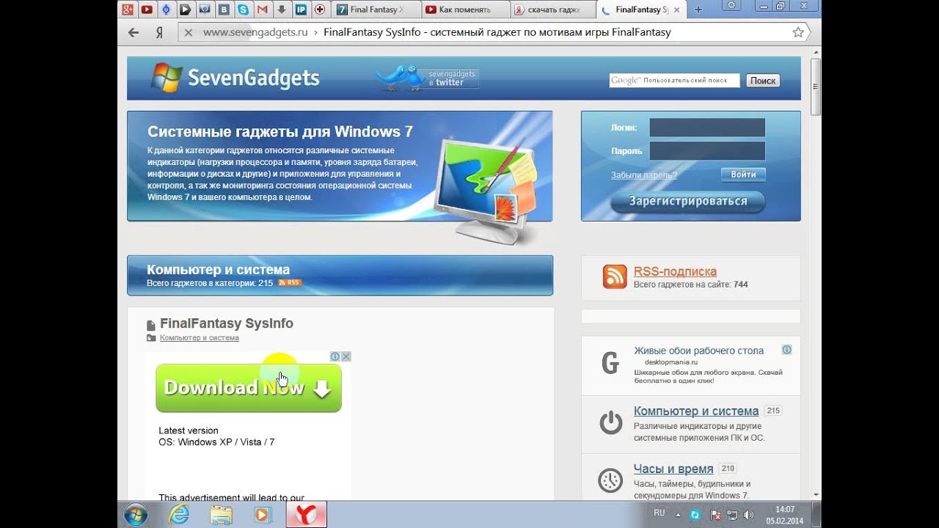
Task: Open Windows Explorer folder on taskbar
Action: 221,515
